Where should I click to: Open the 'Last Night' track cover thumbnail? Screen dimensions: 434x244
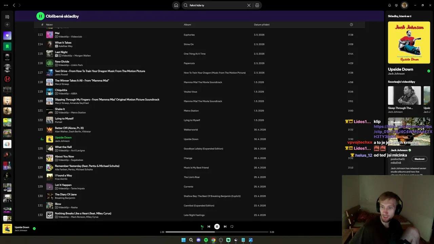pos(50,54)
